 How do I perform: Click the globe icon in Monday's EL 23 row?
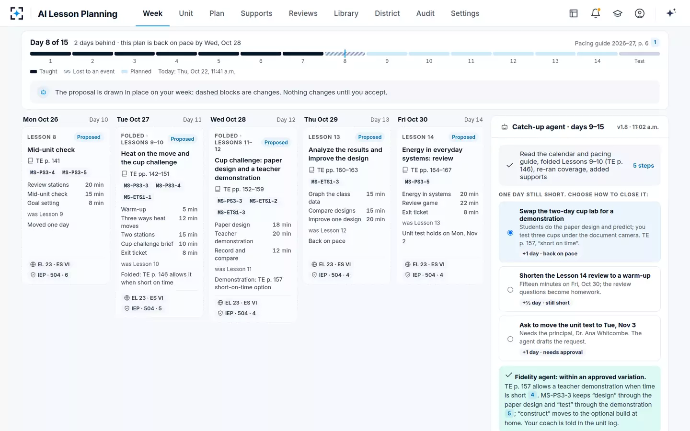(33, 264)
